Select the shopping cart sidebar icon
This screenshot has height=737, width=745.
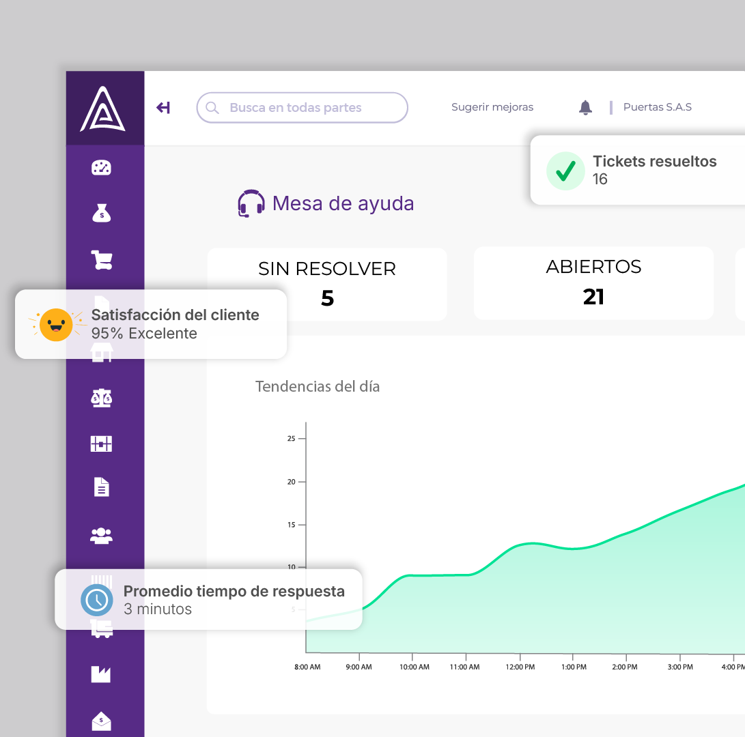(x=101, y=260)
